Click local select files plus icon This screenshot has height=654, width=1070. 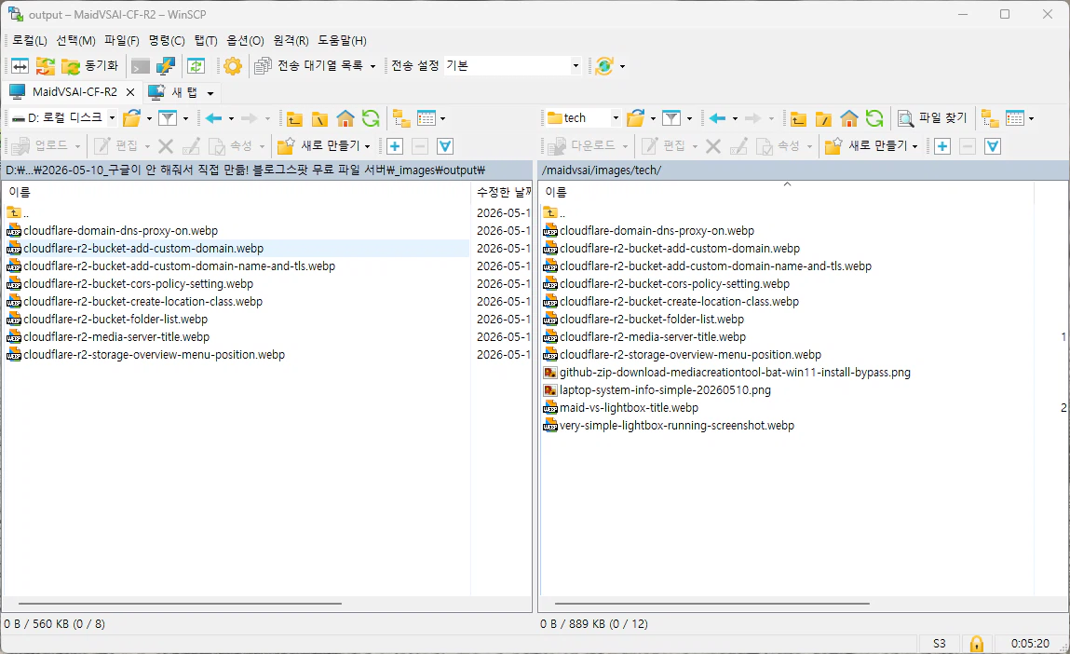(x=395, y=146)
